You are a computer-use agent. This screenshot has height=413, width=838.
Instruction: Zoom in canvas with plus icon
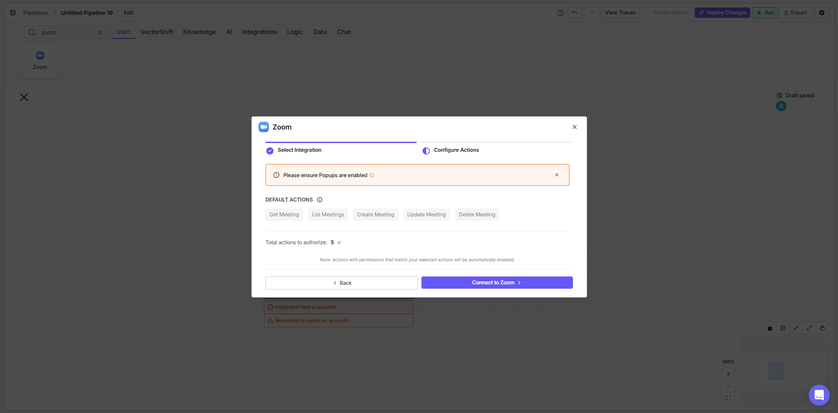pyautogui.click(x=728, y=374)
